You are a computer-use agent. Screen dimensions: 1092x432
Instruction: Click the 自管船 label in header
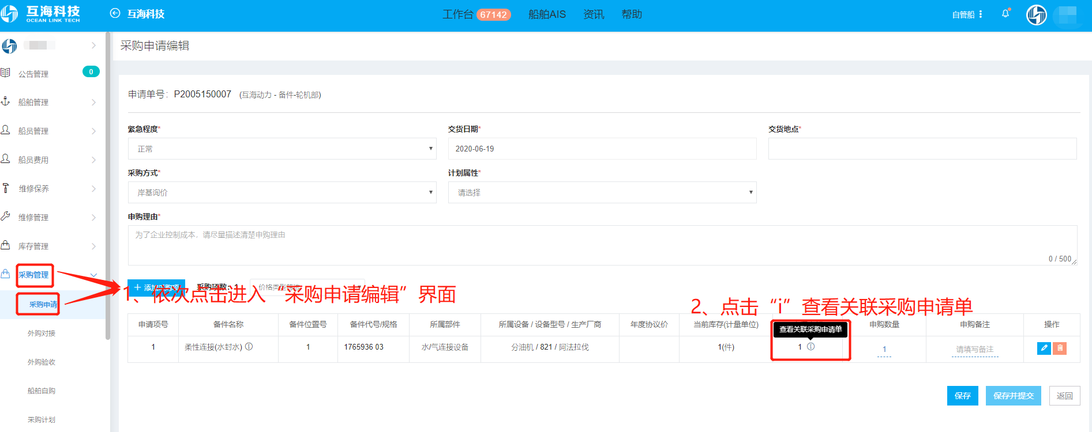(963, 15)
